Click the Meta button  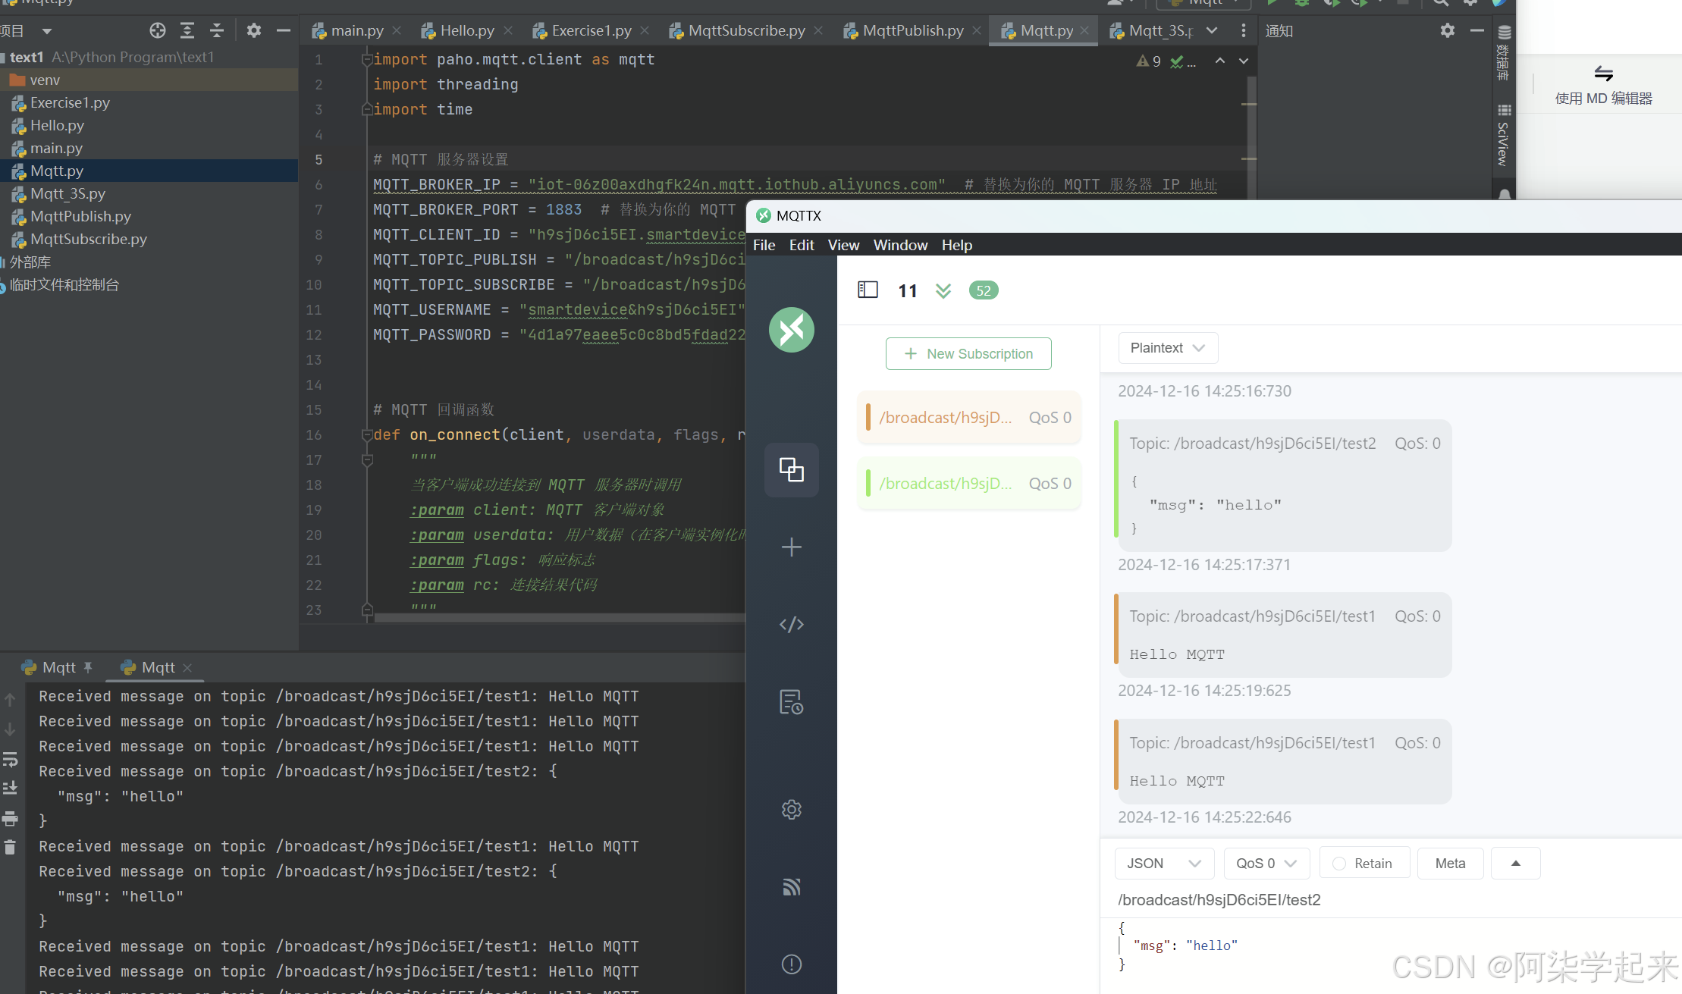[1449, 864]
